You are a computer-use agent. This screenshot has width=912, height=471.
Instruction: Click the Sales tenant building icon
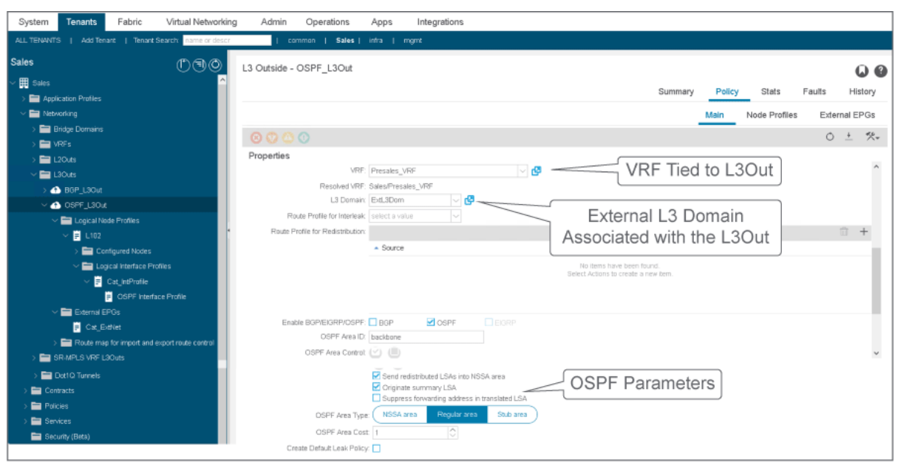point(24,83)
